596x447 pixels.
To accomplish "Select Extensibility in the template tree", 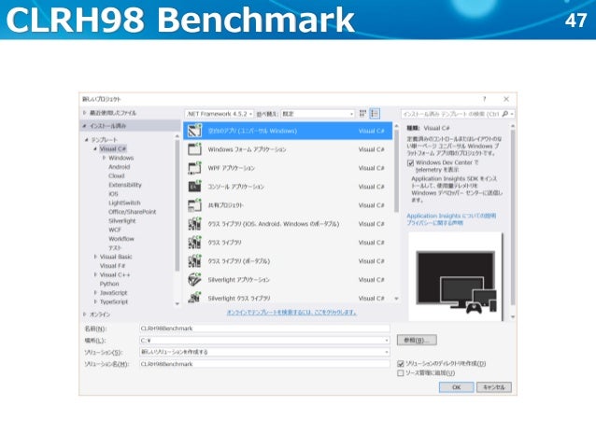I will [125, 185].
